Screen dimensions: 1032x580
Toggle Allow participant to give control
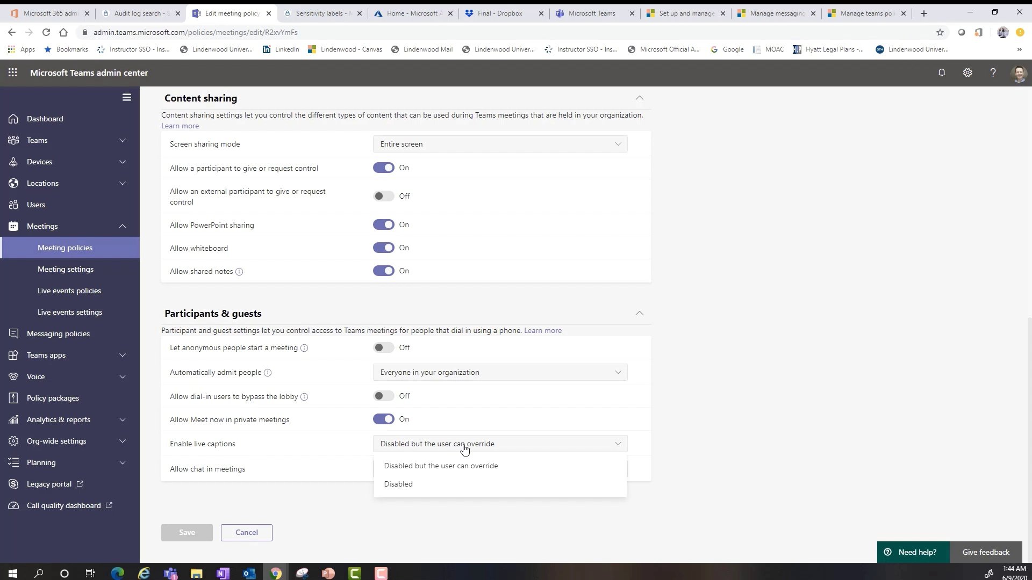[383, 168]
